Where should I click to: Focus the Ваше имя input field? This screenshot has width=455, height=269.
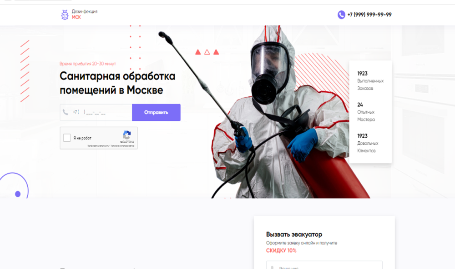pos(324,265)
